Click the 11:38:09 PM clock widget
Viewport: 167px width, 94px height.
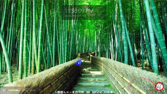[x=79, y=11]
